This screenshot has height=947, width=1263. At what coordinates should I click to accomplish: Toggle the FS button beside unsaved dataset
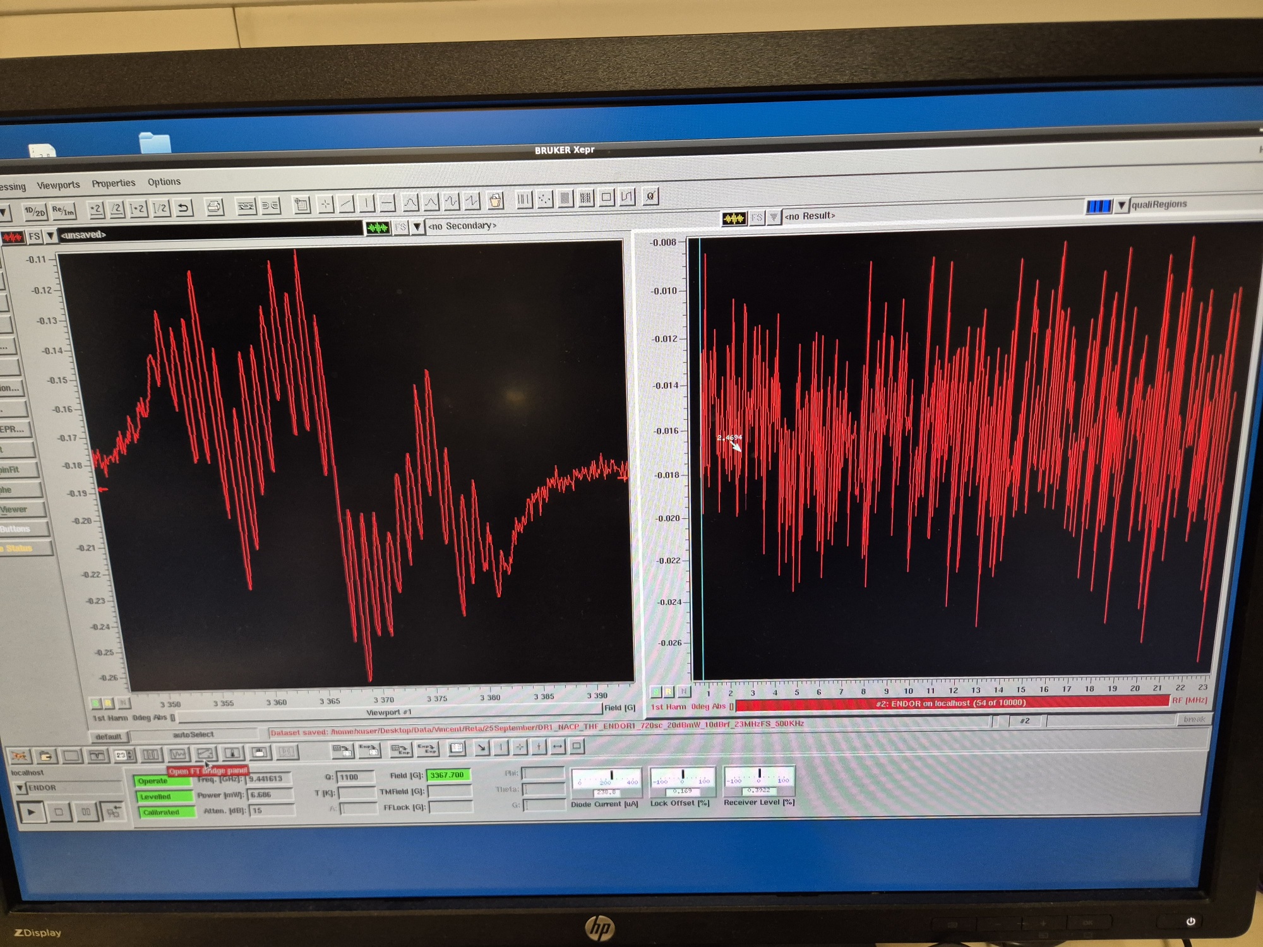[35, 237]
